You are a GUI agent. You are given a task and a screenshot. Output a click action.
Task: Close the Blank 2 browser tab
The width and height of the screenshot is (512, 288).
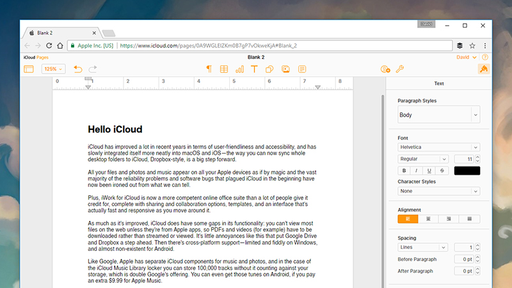(x=94, y=33)
